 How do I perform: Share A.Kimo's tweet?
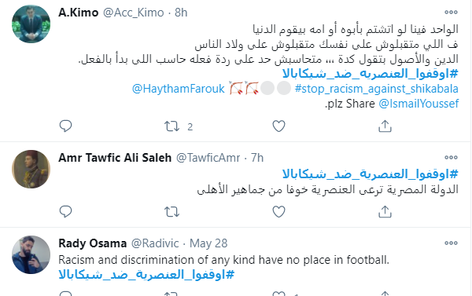[385, 126]
